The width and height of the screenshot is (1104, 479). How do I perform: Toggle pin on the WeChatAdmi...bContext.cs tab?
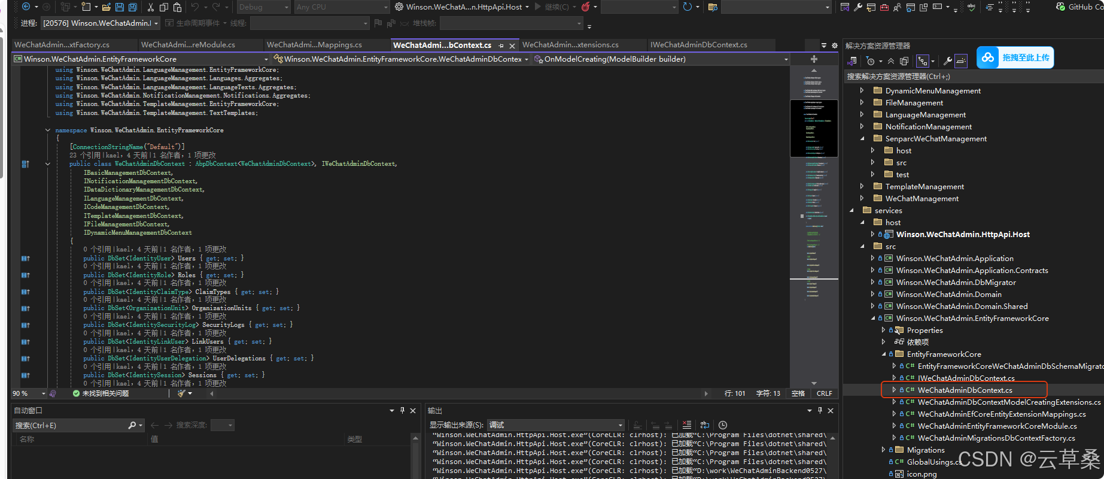501,46
